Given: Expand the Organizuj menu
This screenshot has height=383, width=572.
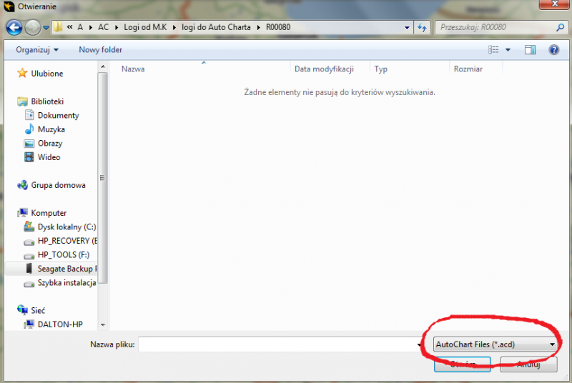Looking at the screenshot, I should click(37, 50).
